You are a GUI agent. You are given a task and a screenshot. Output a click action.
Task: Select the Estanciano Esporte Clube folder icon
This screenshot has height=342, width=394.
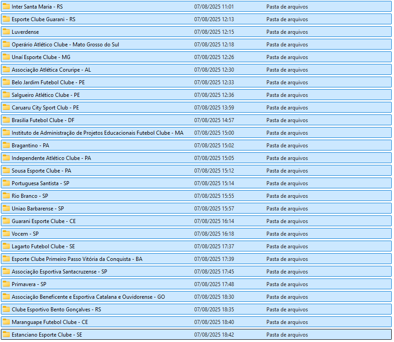click(x=6, y=334)
